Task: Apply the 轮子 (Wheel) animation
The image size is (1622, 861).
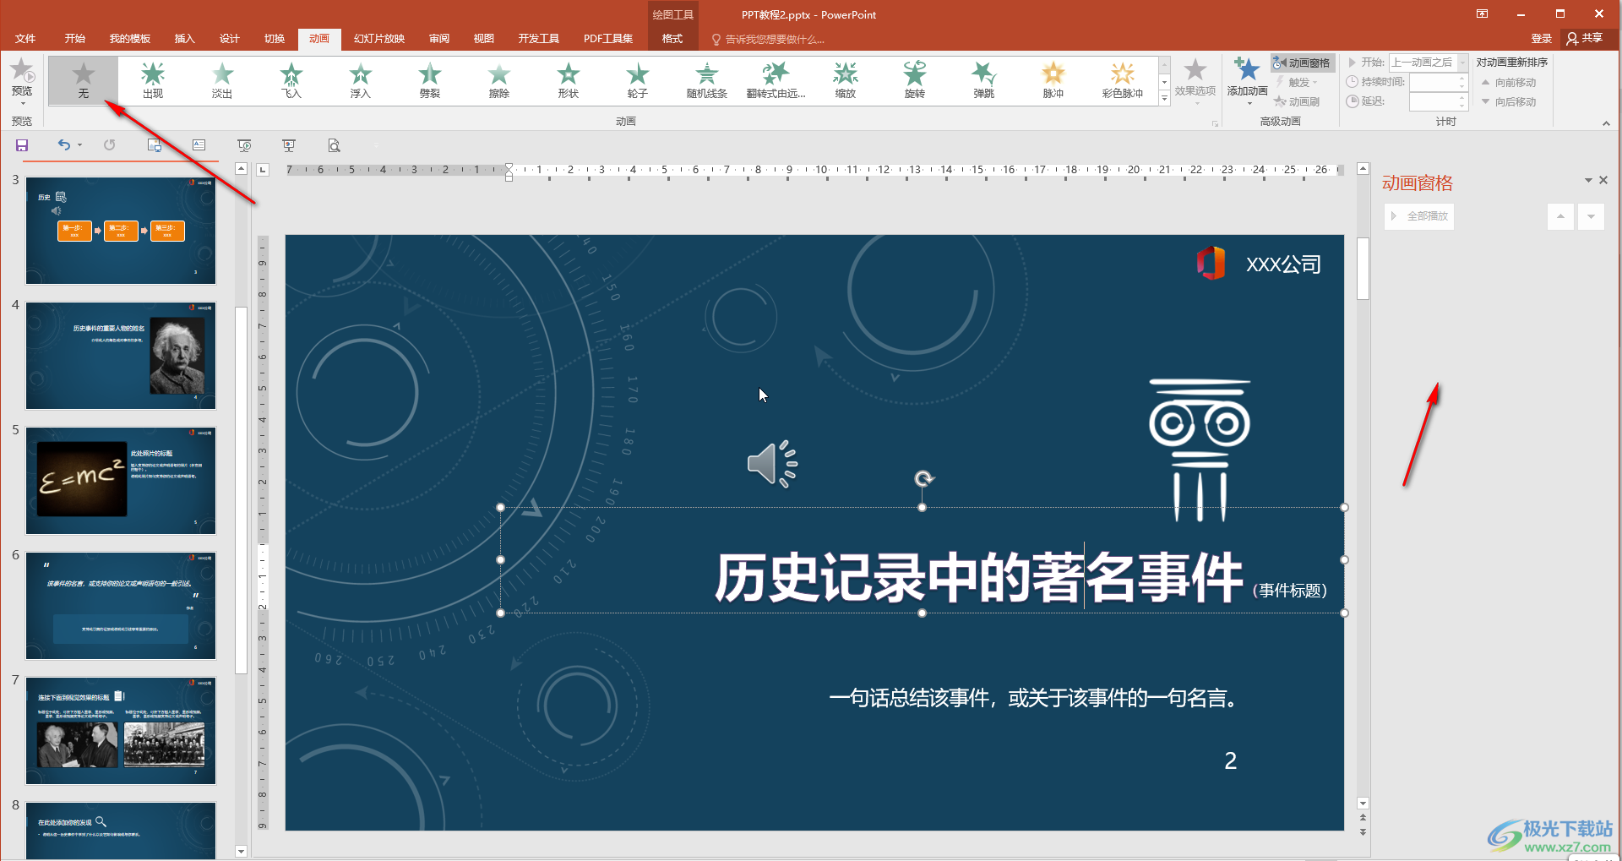Action: coord(638,81)
